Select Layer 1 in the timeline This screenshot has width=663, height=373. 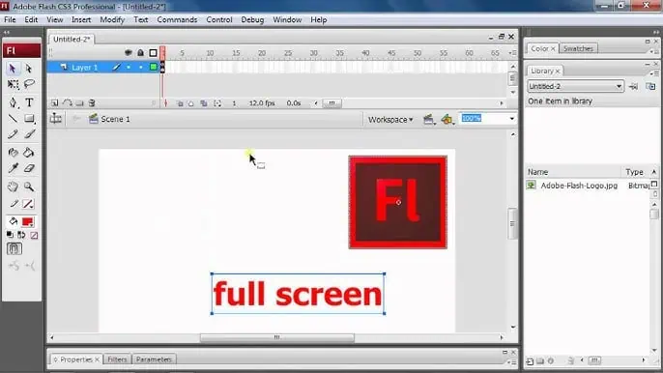tap(85, 68)
